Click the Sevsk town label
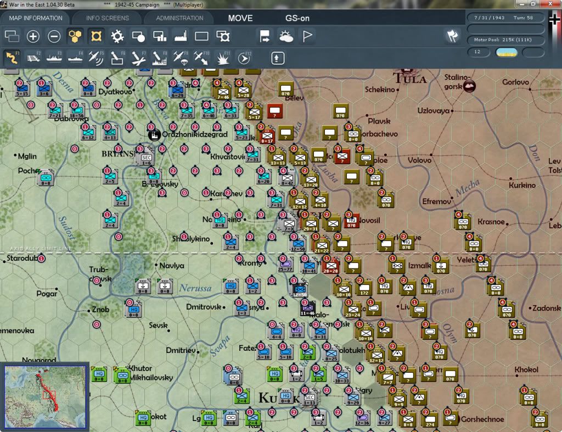Screen dimensions: 562x432 tap(158, 325)
